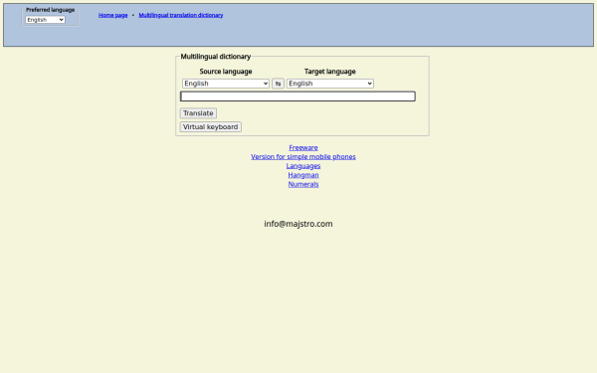
Task: Click the Translate button
Action: [198, 113]
